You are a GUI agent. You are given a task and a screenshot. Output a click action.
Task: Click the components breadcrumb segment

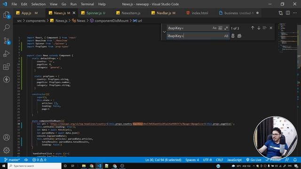[x=36, y=21]
